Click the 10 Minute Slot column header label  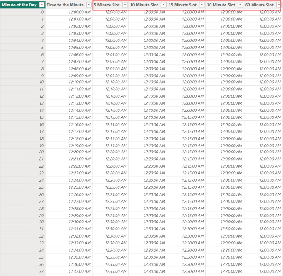click(x=145, y=4)
